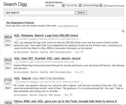Image resolution: width=126 pixels, height=105 pixels.
Task: Digg the 2624-digg story
Action: pos(8,45)
